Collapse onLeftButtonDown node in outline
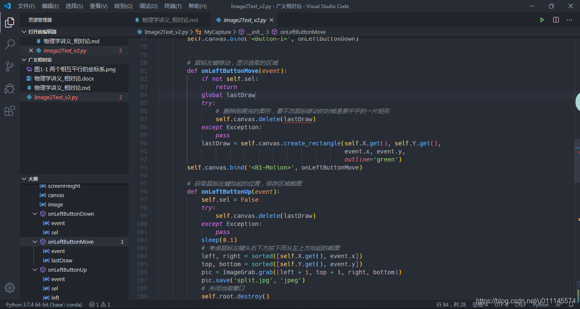Viewport: 580px width, 309px height. 35,214
